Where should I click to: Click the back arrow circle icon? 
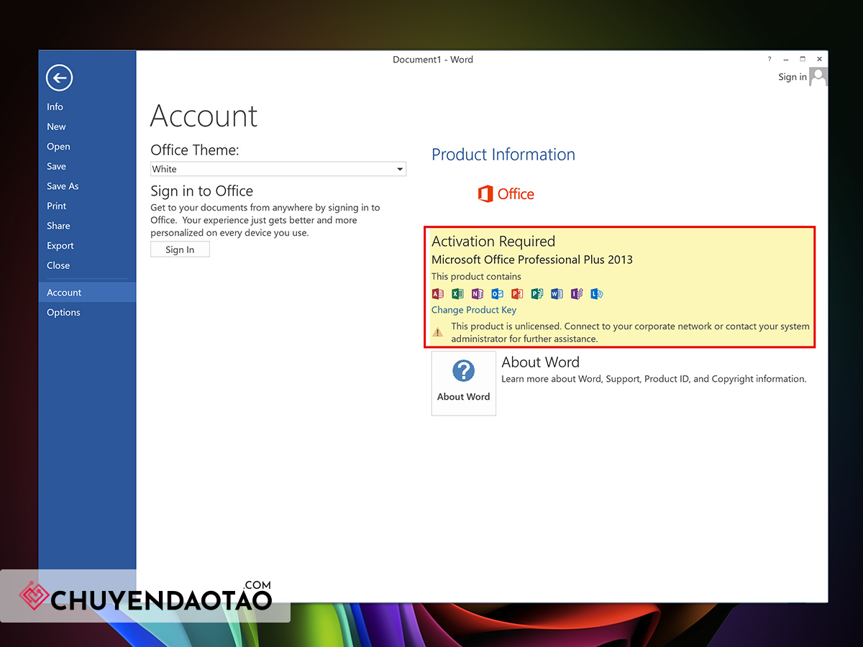(x=59, y=78)
